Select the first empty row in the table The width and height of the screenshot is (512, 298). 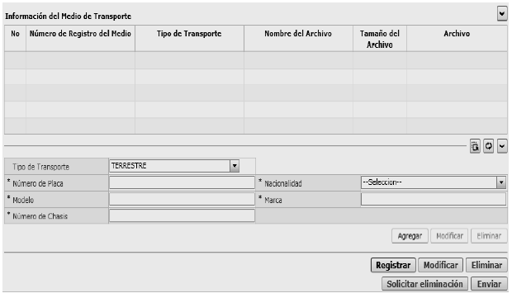pyautogui.click(x=256, y=60)
